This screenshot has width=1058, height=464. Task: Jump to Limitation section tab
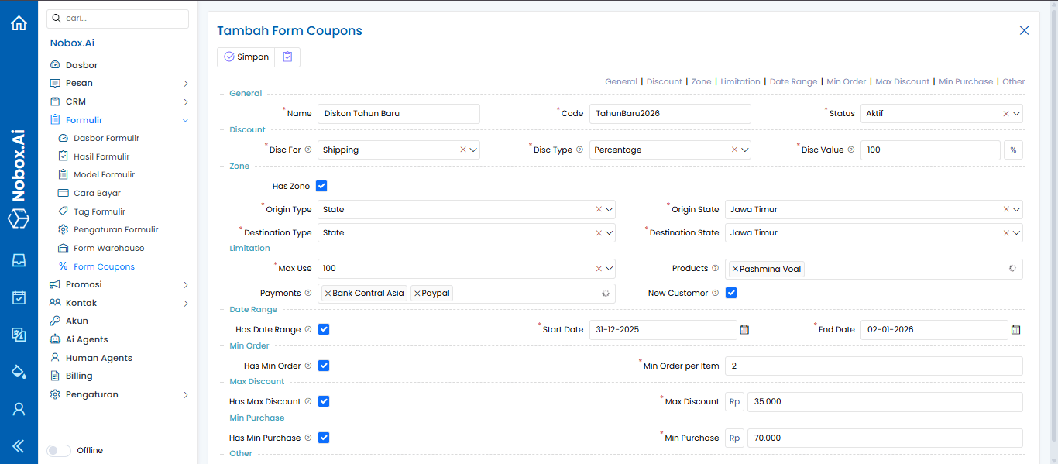(x=740, y=81)
